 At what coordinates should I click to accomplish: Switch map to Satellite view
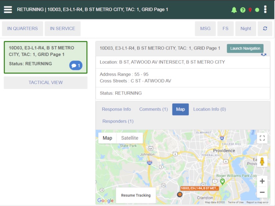pos(129,138)
